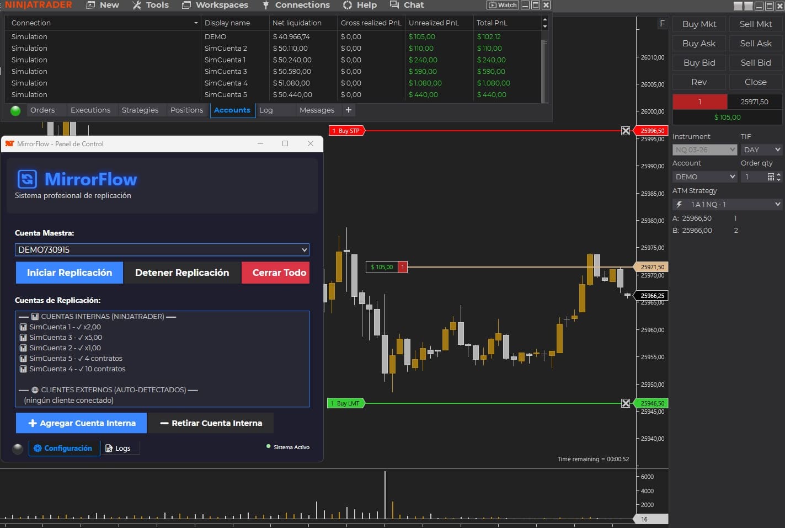
Task: Click the green connection status indicator dot
Action: click(x=15, y=110)
